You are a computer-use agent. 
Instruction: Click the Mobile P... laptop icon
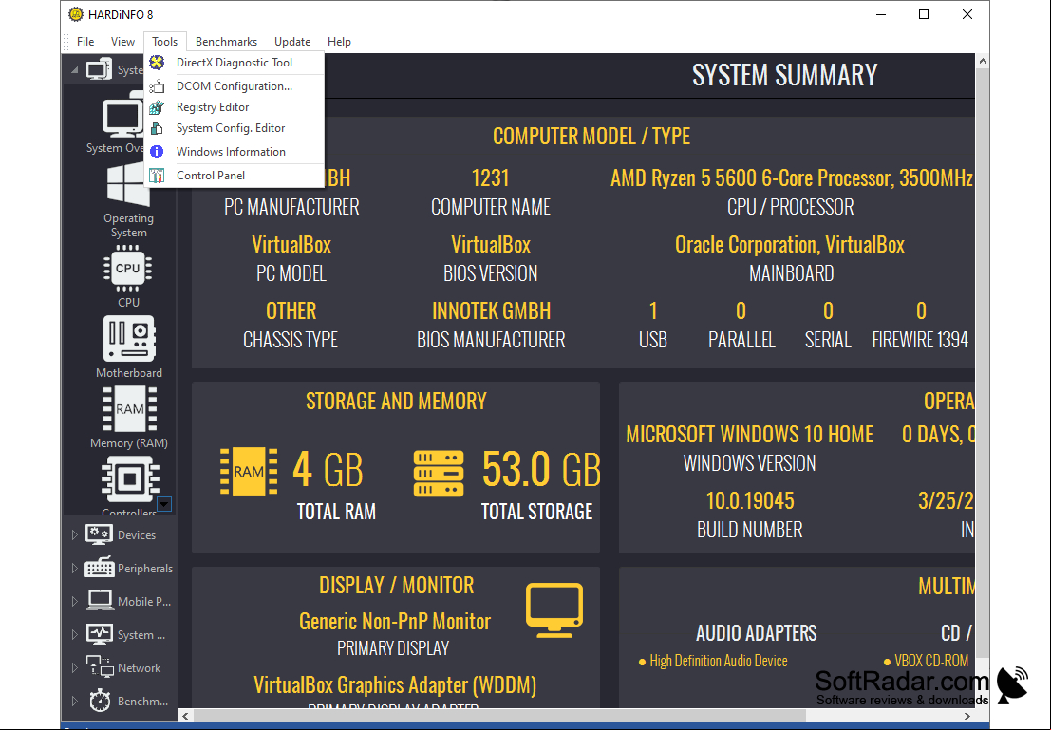click(x=100, y=601)
